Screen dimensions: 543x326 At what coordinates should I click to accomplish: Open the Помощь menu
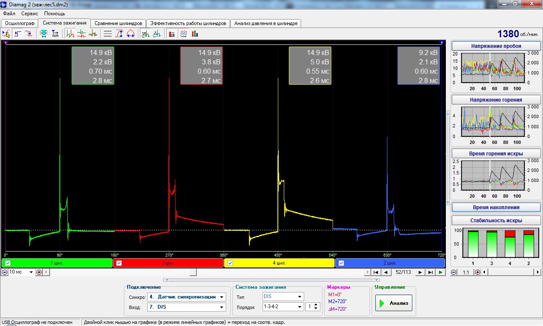(54, 14)
